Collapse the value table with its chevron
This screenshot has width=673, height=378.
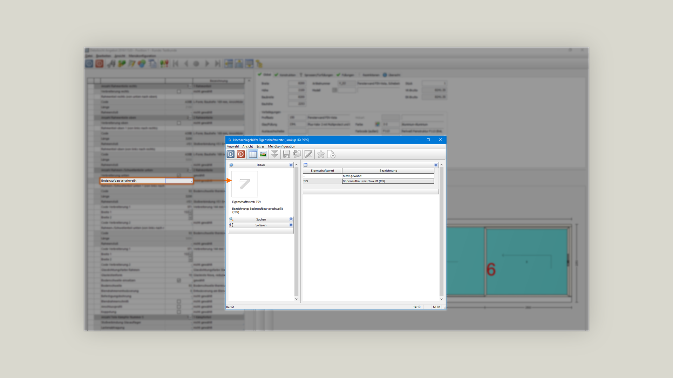coord(436,165)
